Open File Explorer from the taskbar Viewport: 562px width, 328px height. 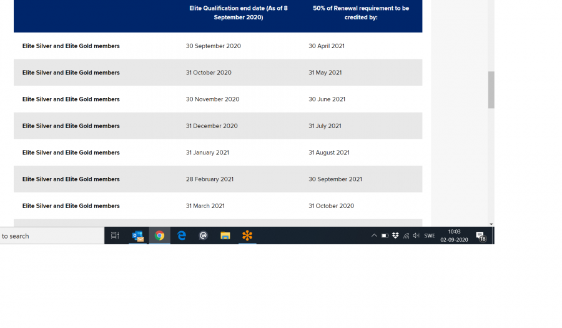click(225, 236)
